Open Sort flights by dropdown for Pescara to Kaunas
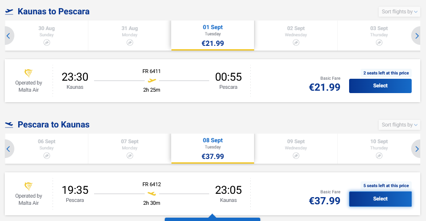 click(399, 125)
